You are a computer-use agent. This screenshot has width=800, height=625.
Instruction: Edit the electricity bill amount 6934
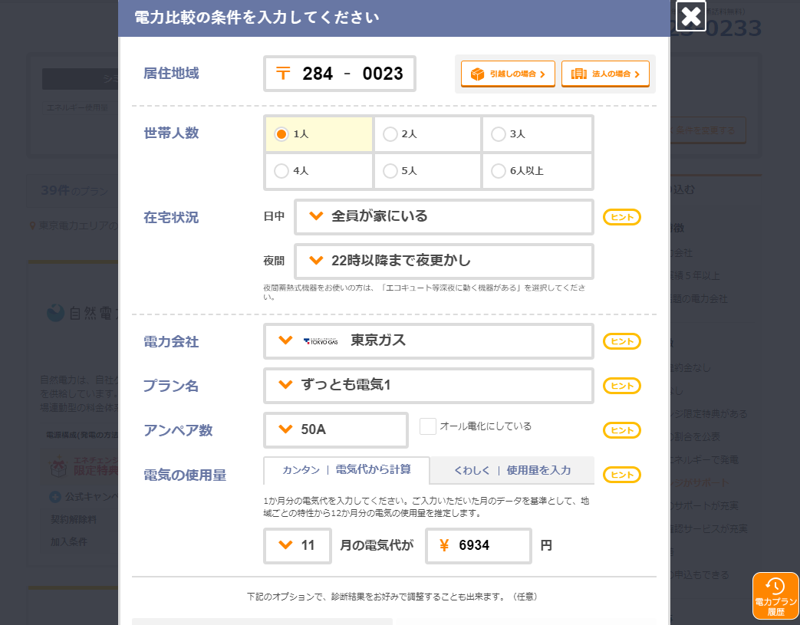(479, 545)
